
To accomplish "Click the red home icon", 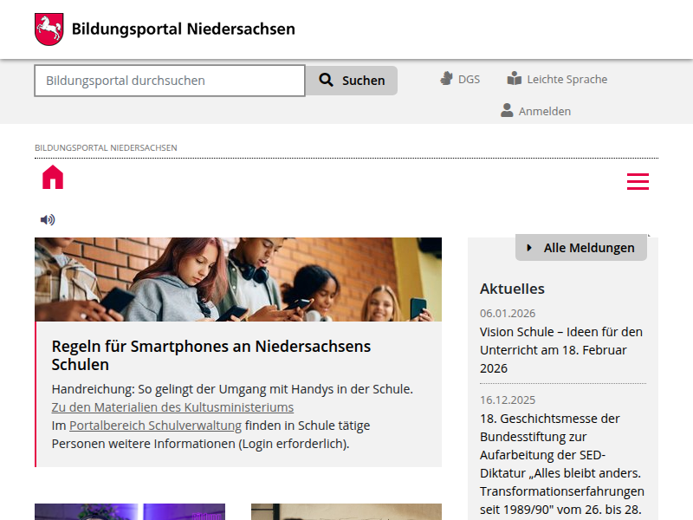I will pyautogui.click(x=52, y=176).
